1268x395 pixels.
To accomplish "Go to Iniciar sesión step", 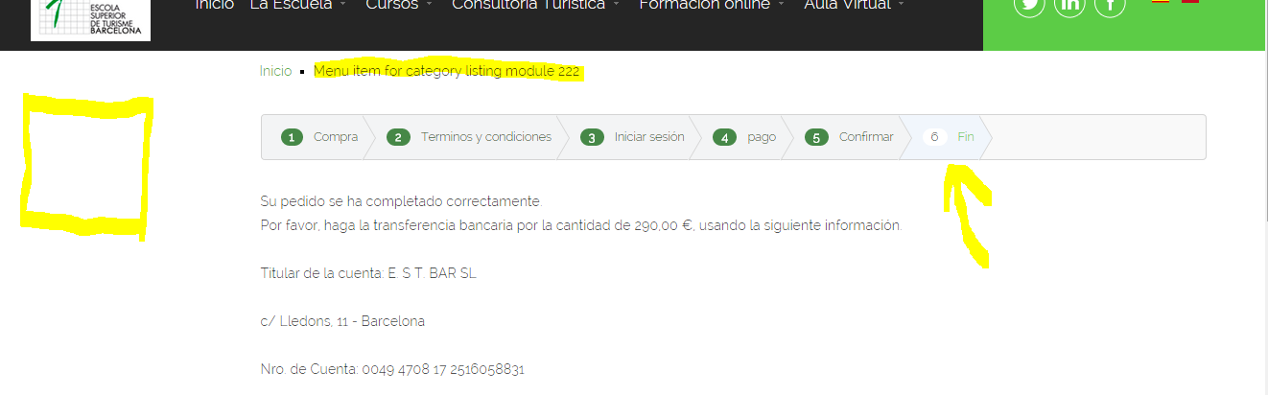I will [x=649, y=137].
